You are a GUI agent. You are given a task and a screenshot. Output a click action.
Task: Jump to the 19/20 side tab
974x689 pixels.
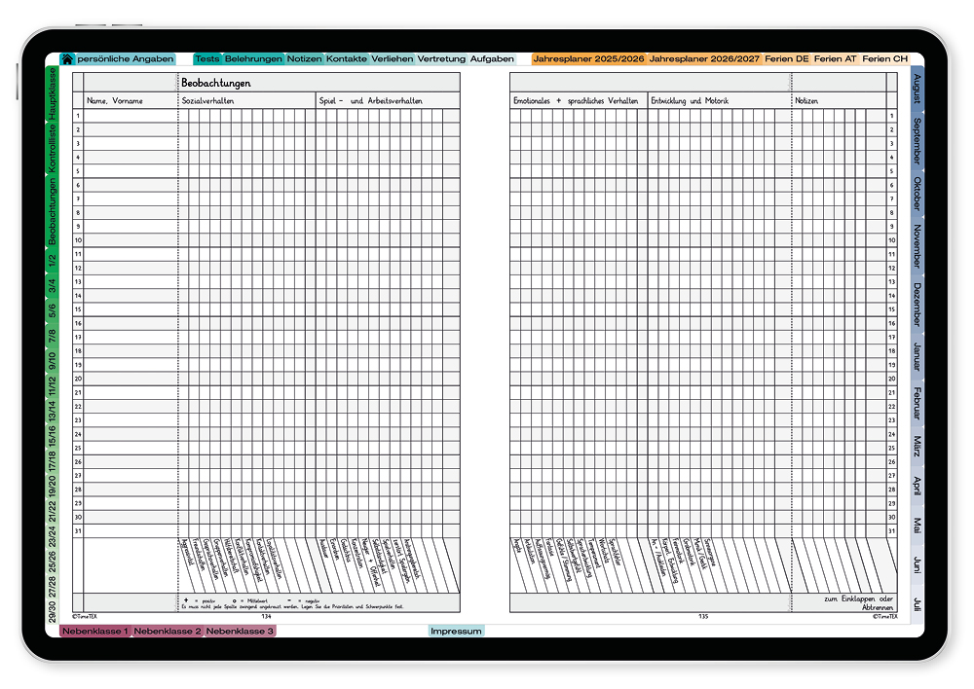53,488
